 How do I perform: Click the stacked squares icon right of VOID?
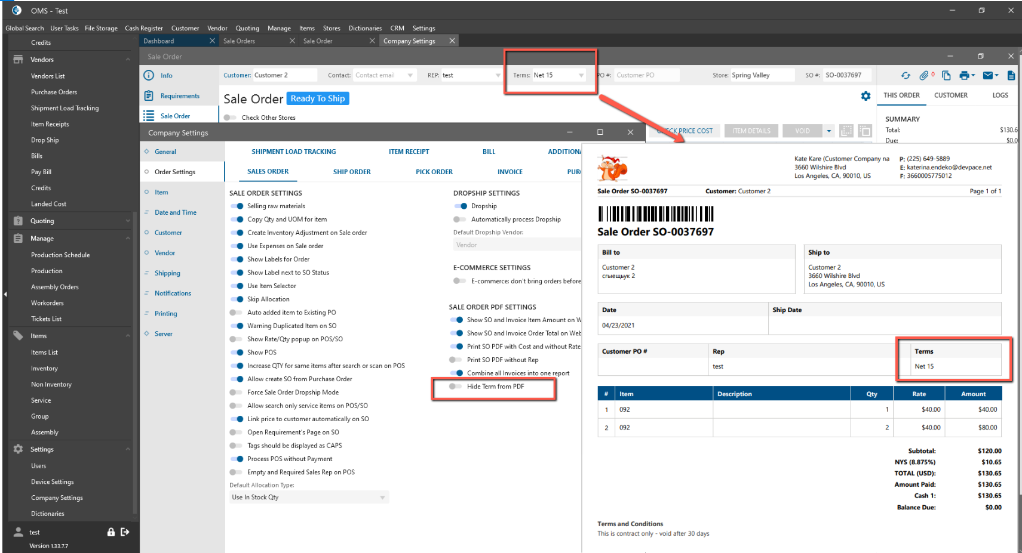click(x=865, y=131)
